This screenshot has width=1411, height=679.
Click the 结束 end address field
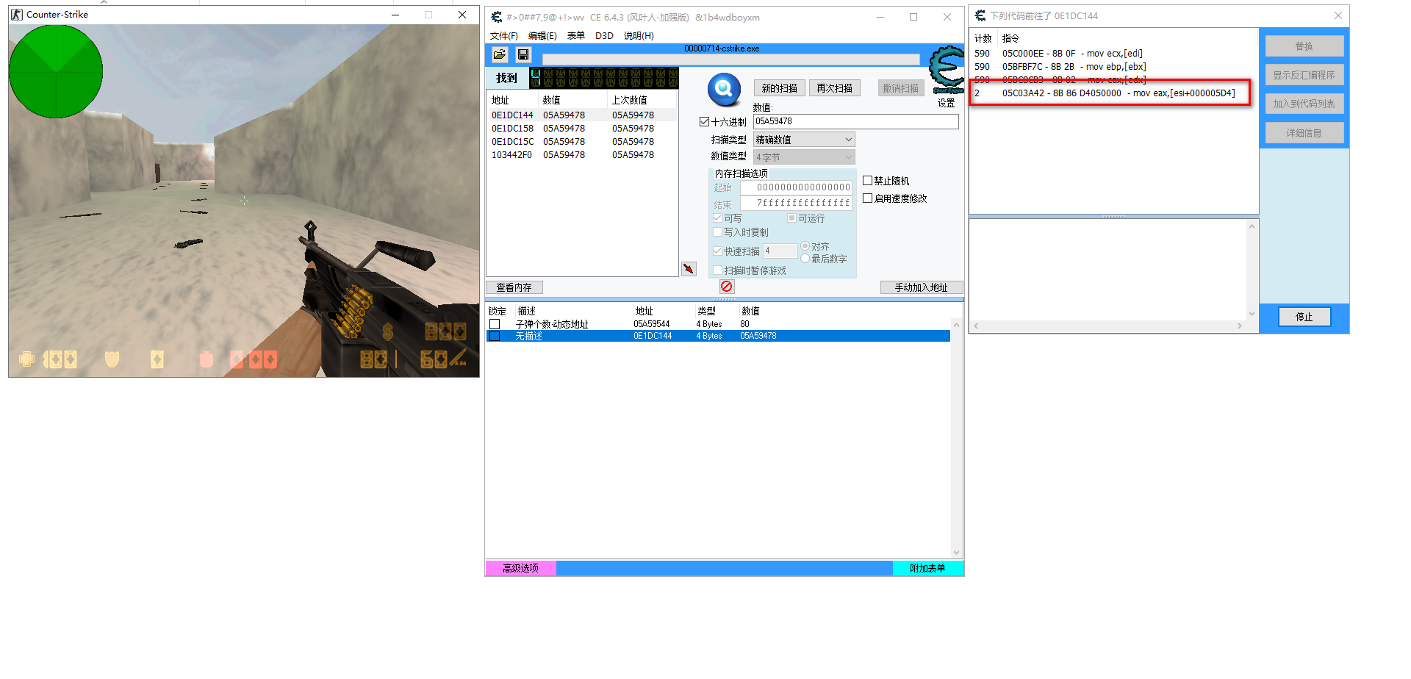[x=796, y=203]
